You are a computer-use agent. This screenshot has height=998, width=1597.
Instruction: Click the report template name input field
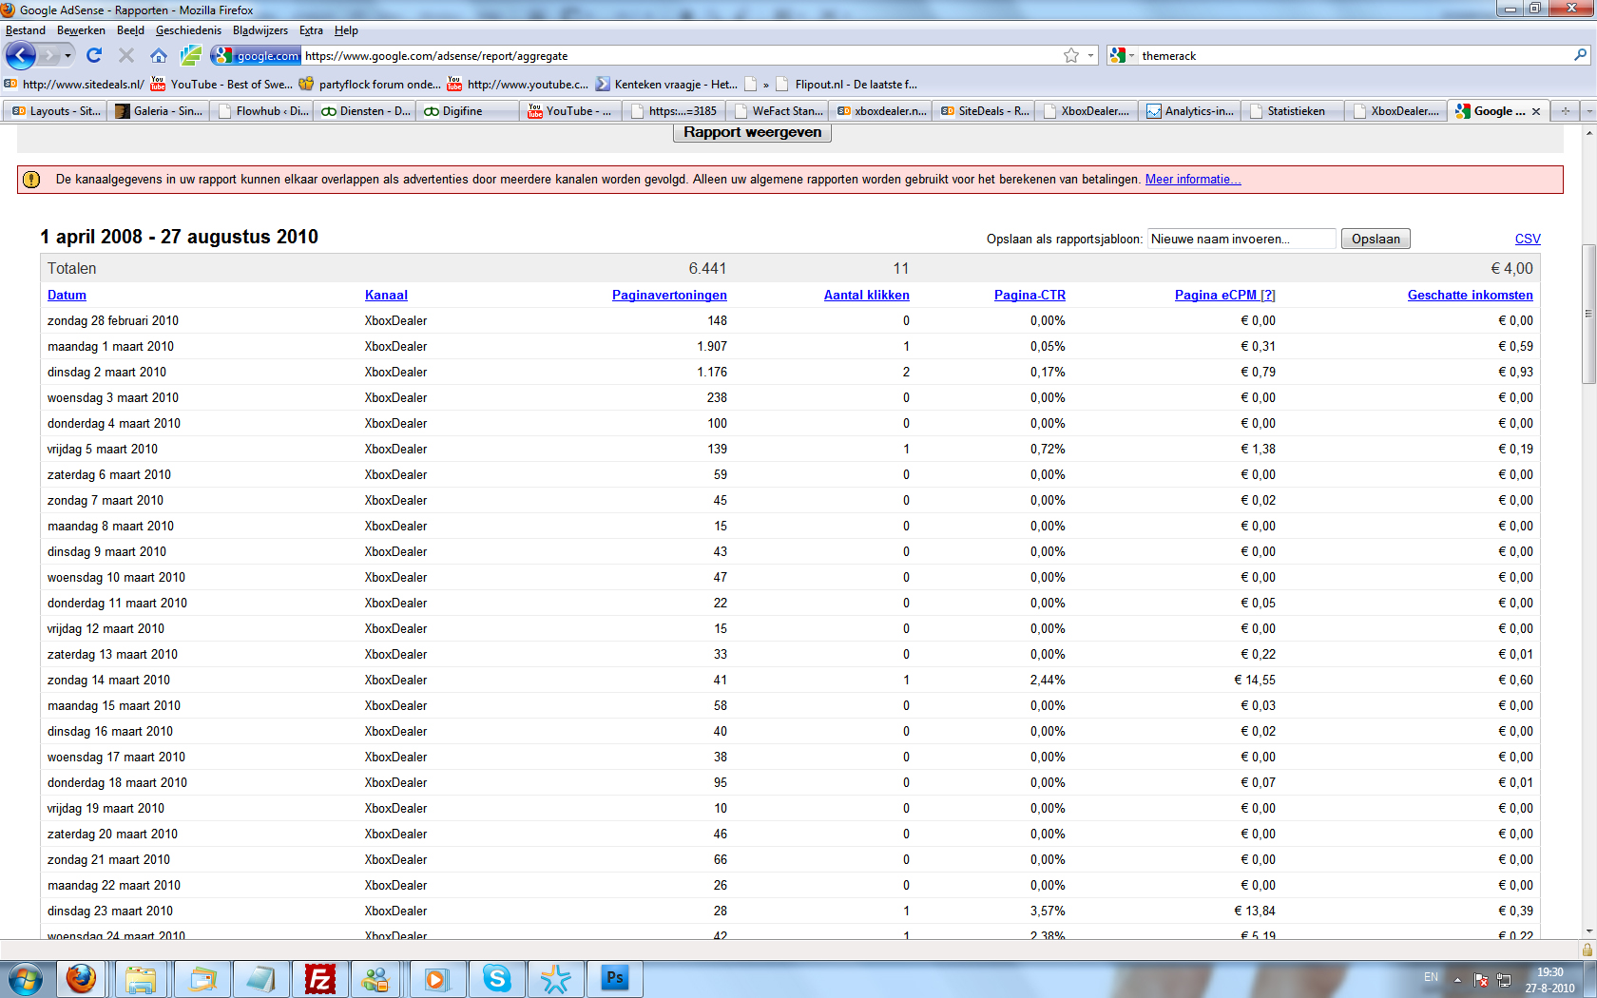pyautogui.click(x=1241, y=239)
